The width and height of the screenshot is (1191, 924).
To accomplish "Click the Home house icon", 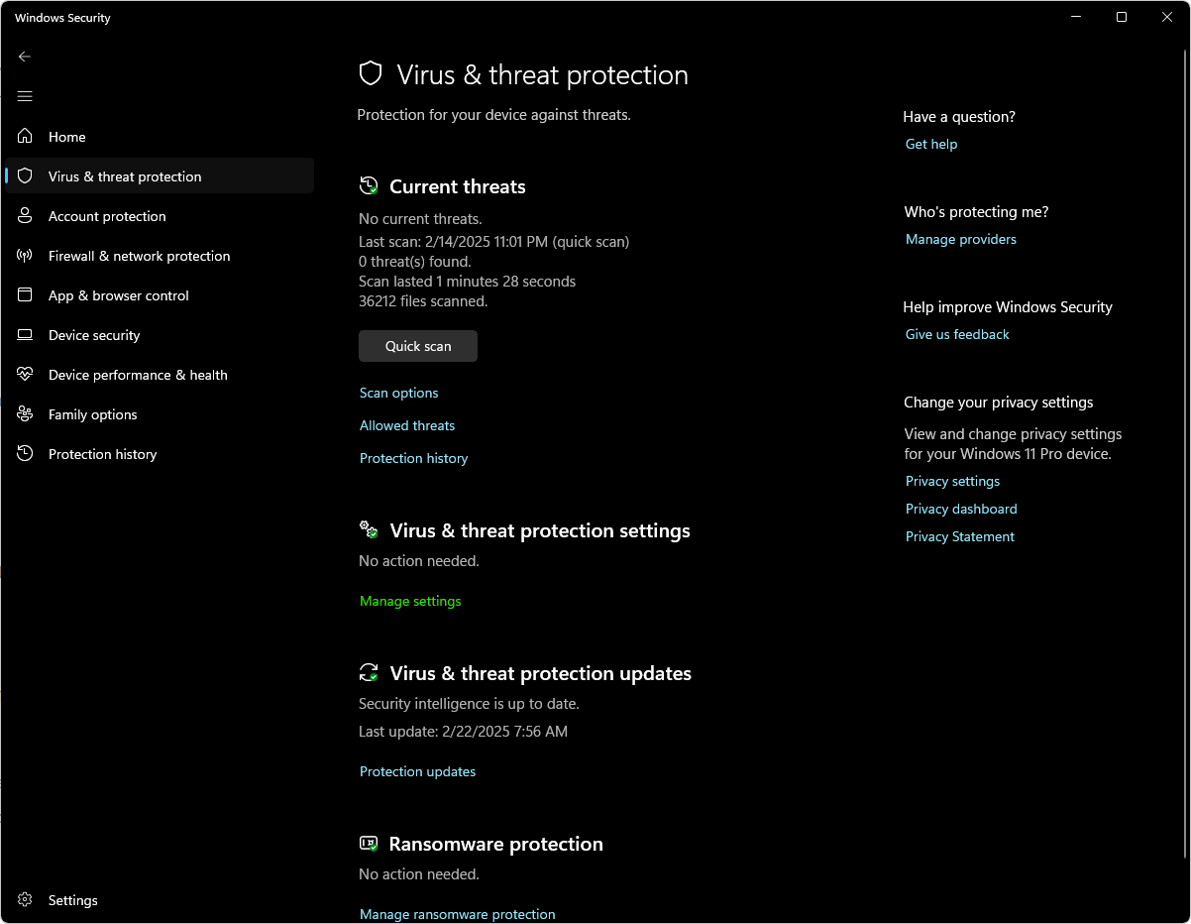I will click(x=25, y=137).
